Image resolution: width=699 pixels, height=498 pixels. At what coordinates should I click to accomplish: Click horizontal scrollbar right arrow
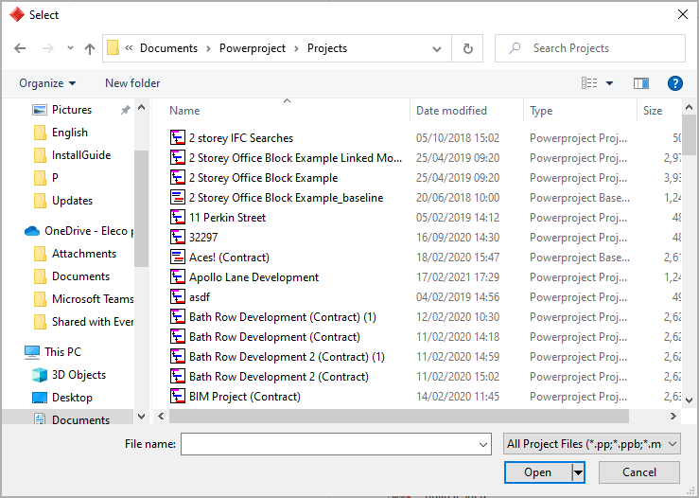pyautogui.click(x=673, y=416)
